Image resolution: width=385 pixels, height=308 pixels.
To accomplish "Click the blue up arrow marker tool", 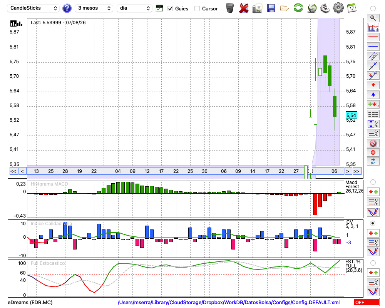I will click(x=373, y=95).
